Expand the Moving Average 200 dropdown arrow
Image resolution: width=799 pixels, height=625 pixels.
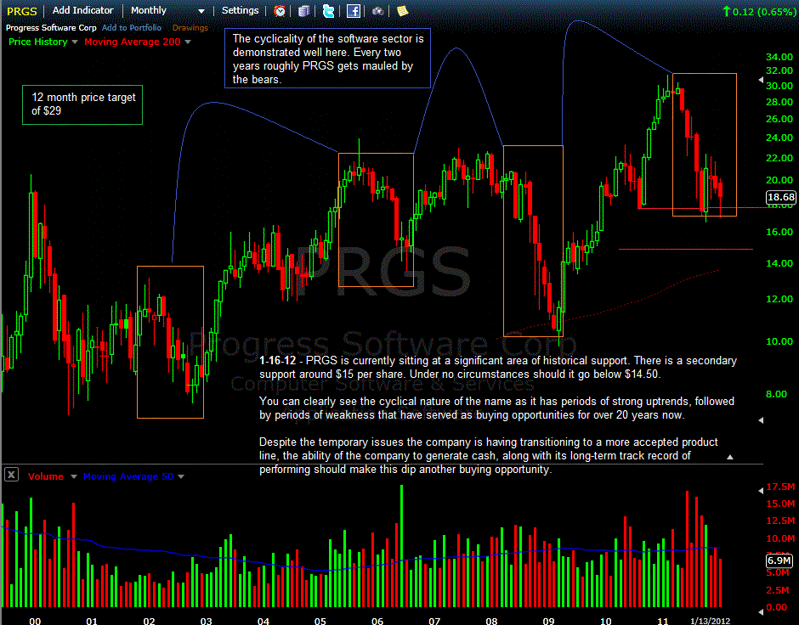188,42
